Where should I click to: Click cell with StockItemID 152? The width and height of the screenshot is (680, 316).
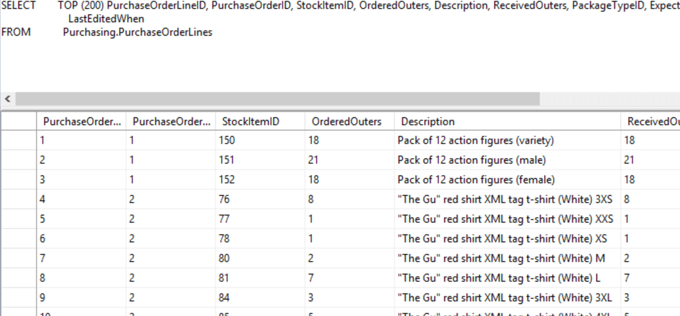pos(260,179)
